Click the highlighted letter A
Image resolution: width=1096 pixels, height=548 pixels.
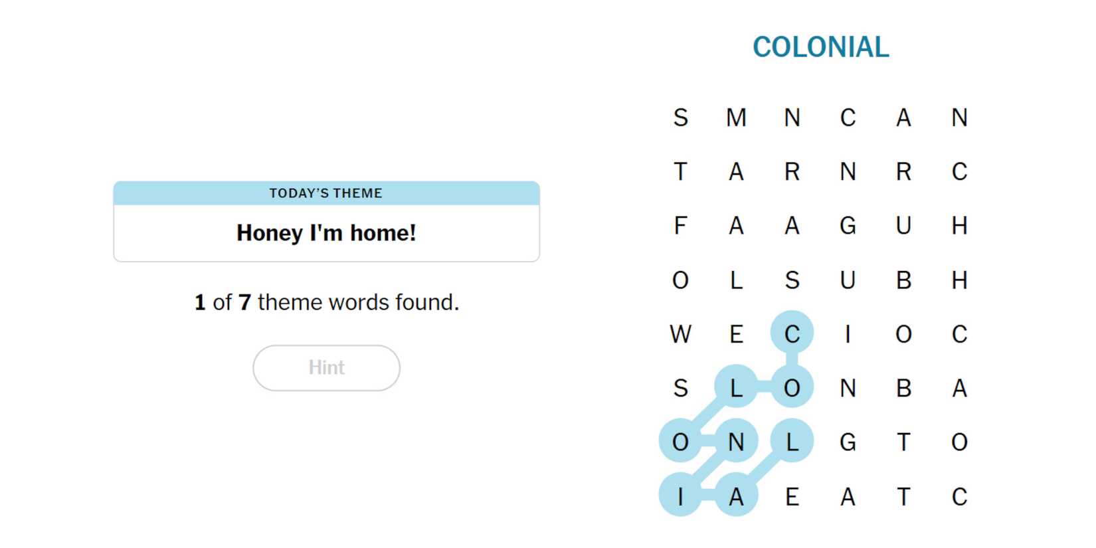pos(736,496)
